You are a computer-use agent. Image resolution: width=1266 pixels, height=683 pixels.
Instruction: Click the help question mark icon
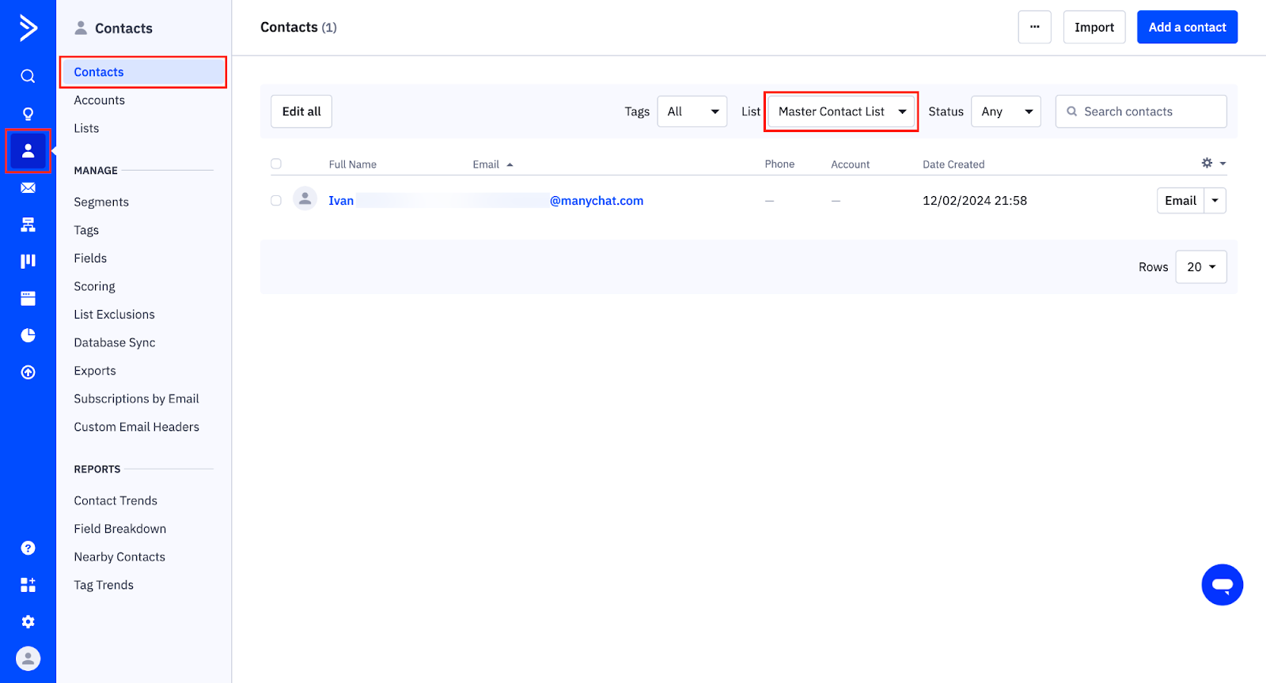click(28, 548)
